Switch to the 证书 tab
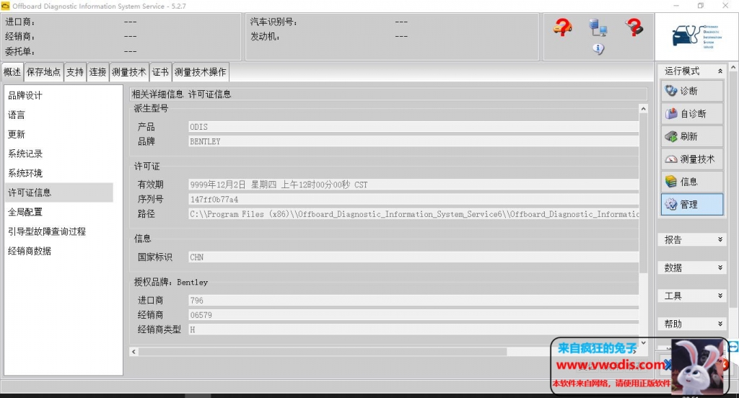 (160, 72)
